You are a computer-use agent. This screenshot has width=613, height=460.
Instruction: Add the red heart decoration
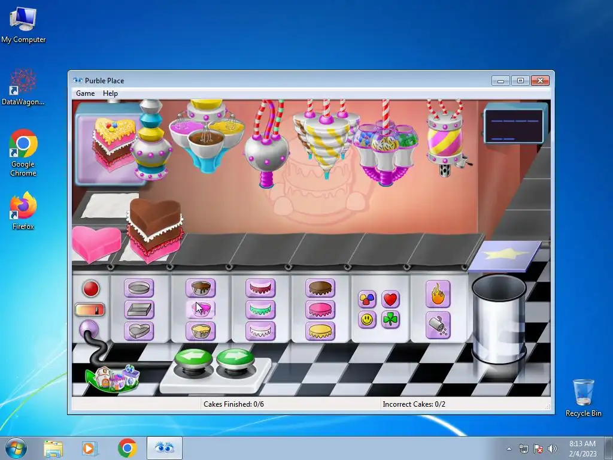(390, 299)
